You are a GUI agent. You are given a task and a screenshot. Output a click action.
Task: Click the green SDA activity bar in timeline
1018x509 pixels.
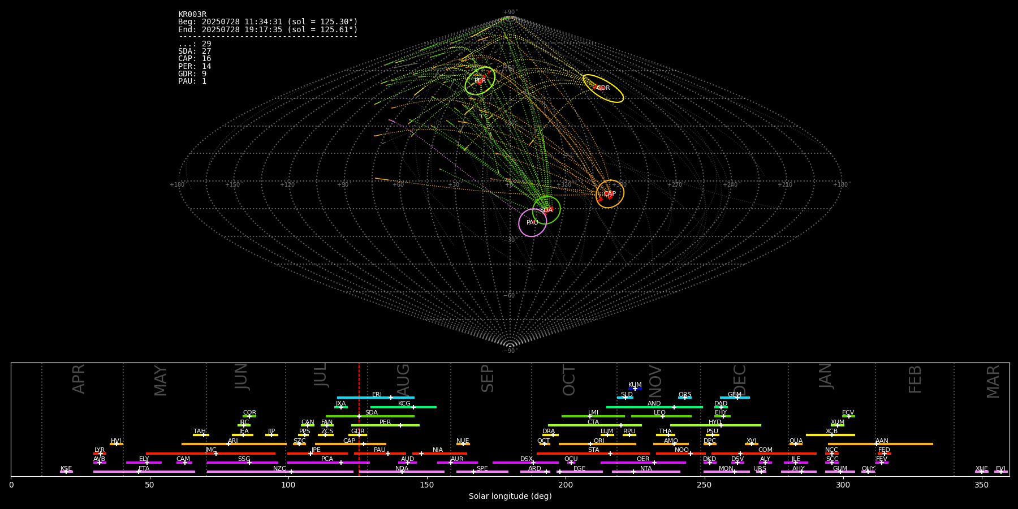[x=370, y=416]
